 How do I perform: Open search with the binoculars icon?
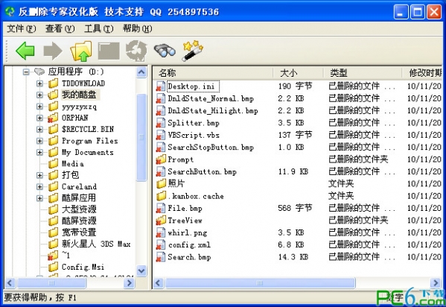[x=165, y=51]
